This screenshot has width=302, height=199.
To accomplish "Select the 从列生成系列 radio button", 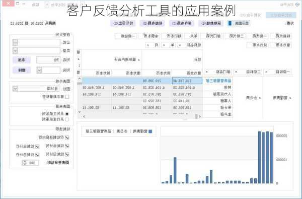I will (x=67, y=113).
